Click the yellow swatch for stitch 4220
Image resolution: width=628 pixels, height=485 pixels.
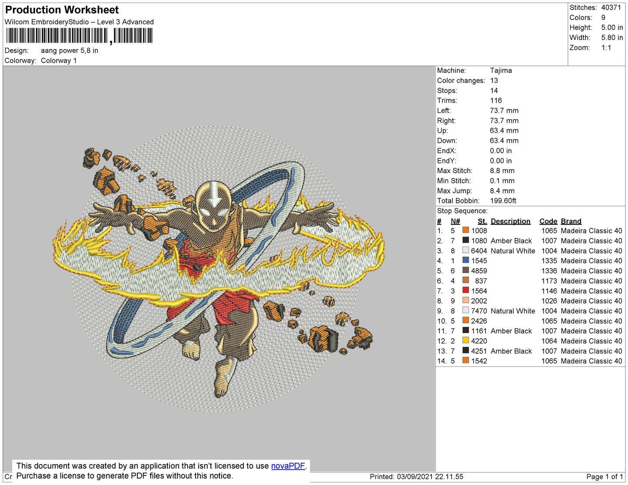pyautogui.click(x=465, y=340)
